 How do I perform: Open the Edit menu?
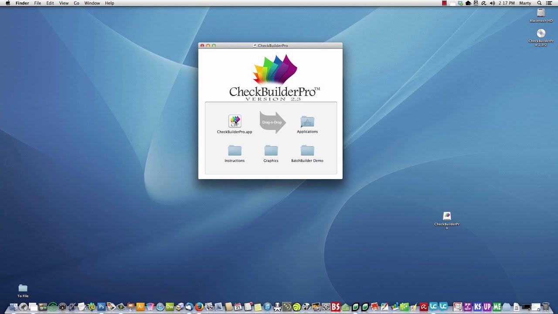coord(50,3)
